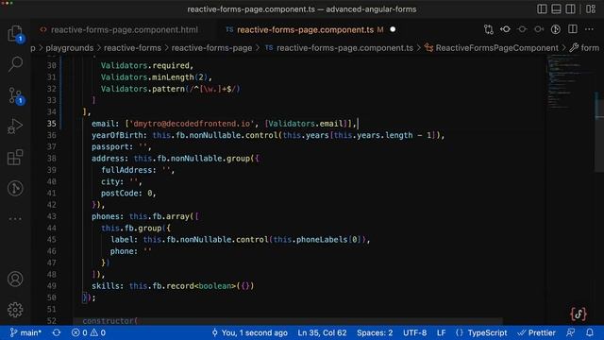This screenshot has width=604, height=340.
Task: Click 'skills' on line 49
Action: pyautogui.click(x=105, y=286)
